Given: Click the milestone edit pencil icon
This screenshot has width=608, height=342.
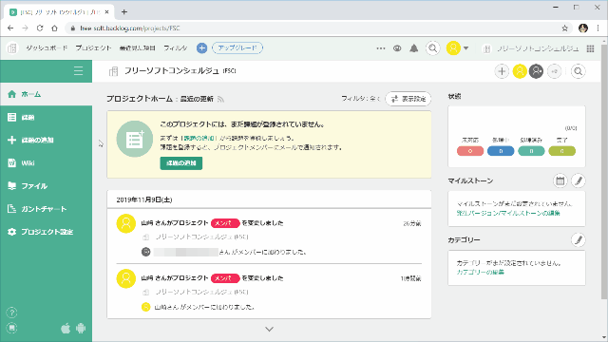Looking at the screenshot, I should [x=579, y=180].
